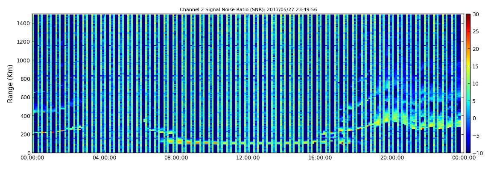Click the 600 range axis tick label

tap(25, 97)
